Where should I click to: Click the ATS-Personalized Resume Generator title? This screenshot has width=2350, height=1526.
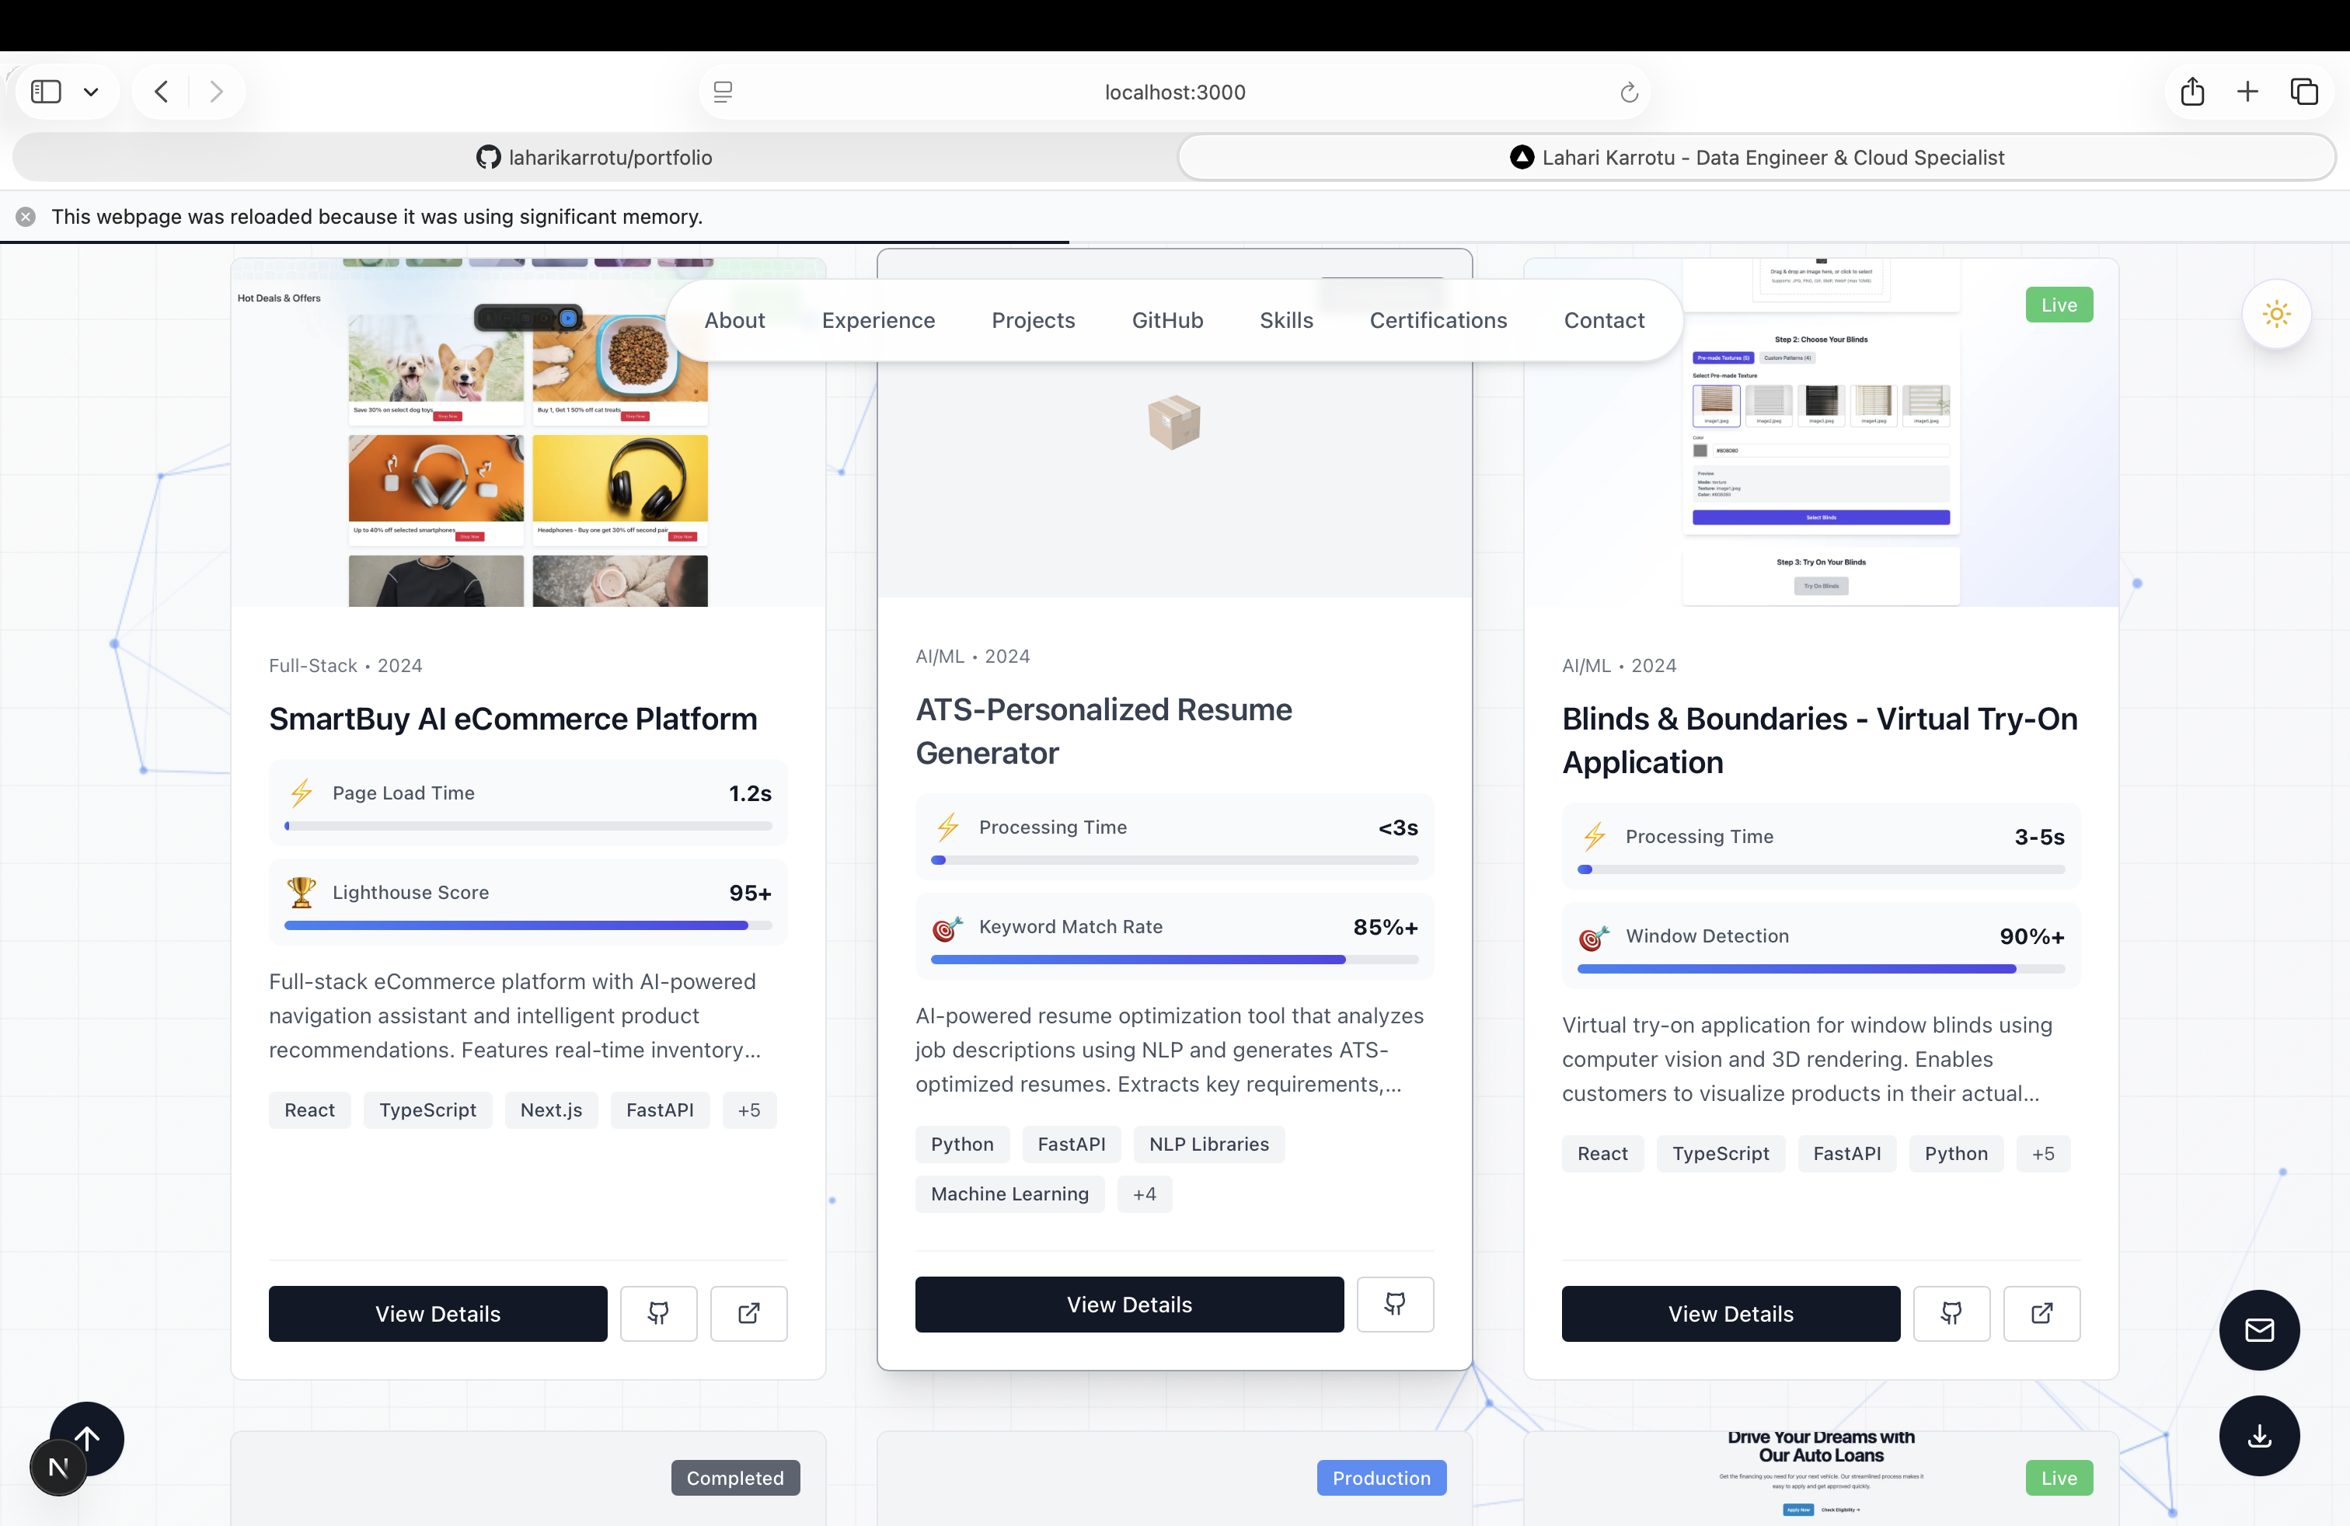(1103, 731)
